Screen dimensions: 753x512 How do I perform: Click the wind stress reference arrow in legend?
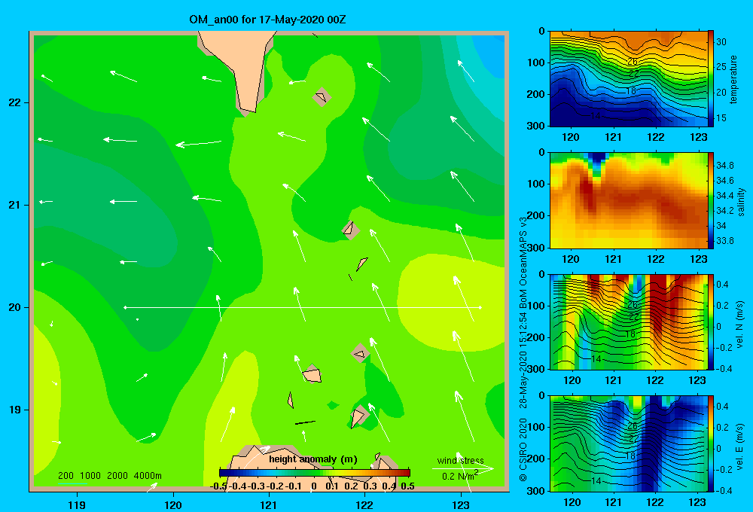pyautogui.click(x=463, y=468)
